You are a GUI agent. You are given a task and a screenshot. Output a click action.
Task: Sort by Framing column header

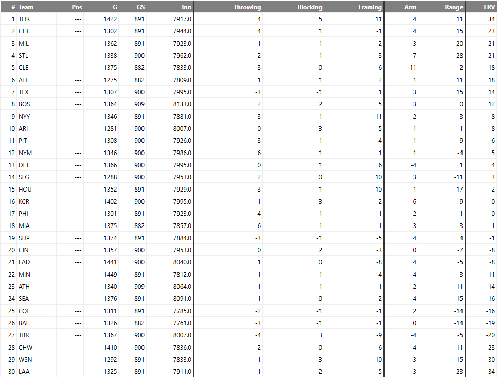click(x=370, y=7)
